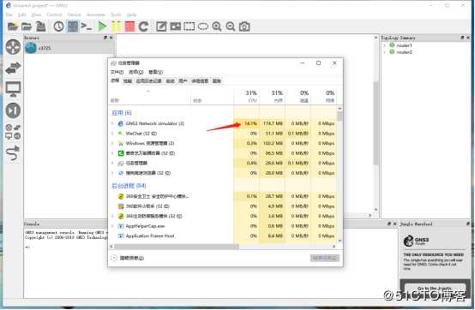Sort processes by CPU column header
475x310 pixels.
click(x=247, y=96)
